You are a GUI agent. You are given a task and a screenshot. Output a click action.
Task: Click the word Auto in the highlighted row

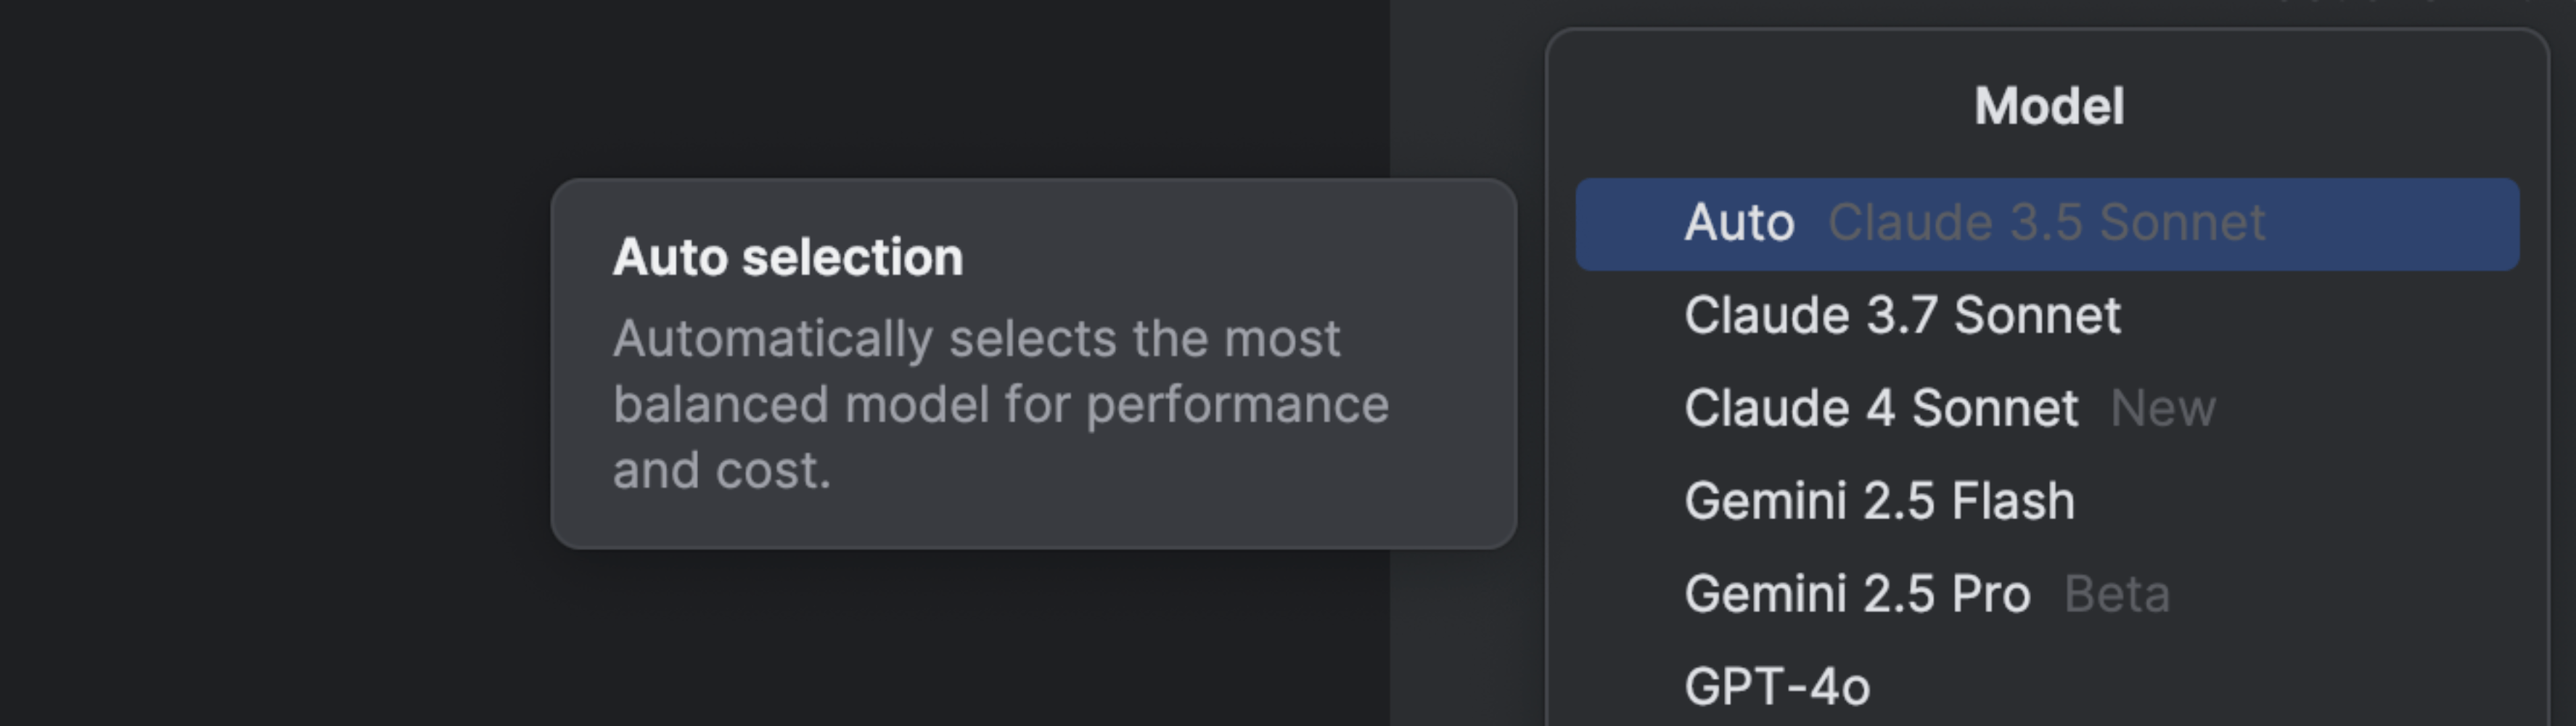[1739, 222]
